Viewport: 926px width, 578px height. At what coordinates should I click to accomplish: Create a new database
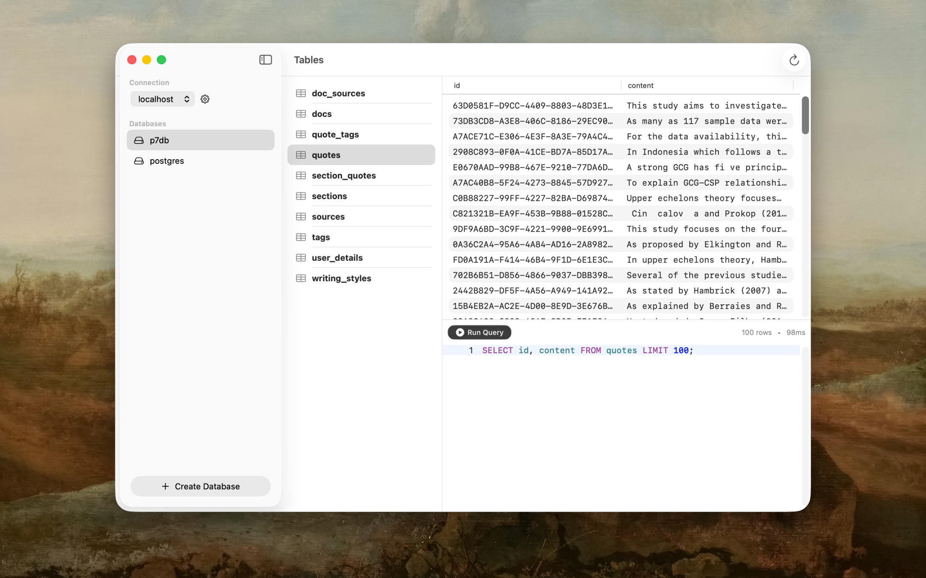pos(200,486)
